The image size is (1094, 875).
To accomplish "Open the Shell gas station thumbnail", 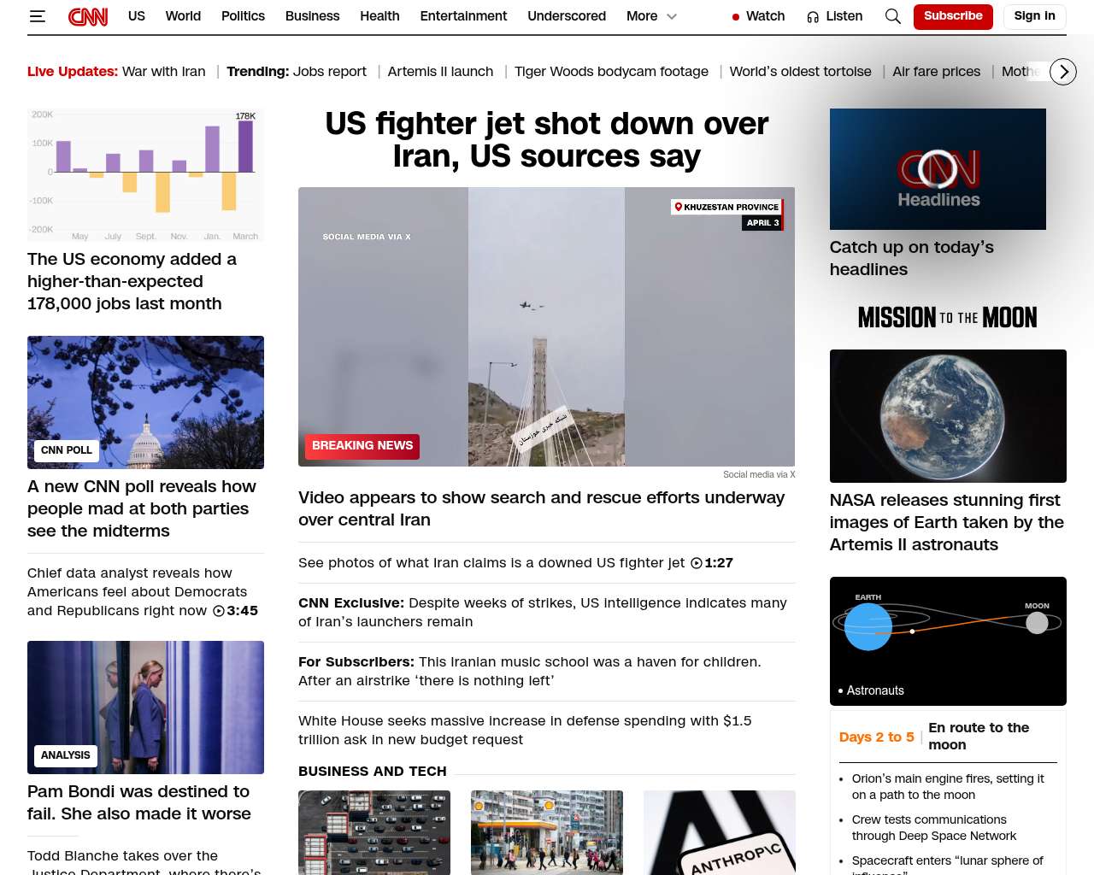I will pyautogui.click(x=547, y=832).
